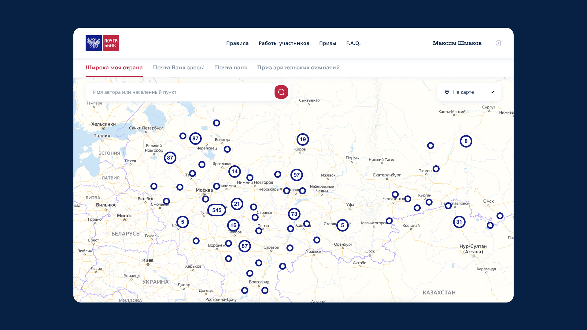587x330 pixels.
Task: Open cluster 97 near Казань
Action: (297, 175)
